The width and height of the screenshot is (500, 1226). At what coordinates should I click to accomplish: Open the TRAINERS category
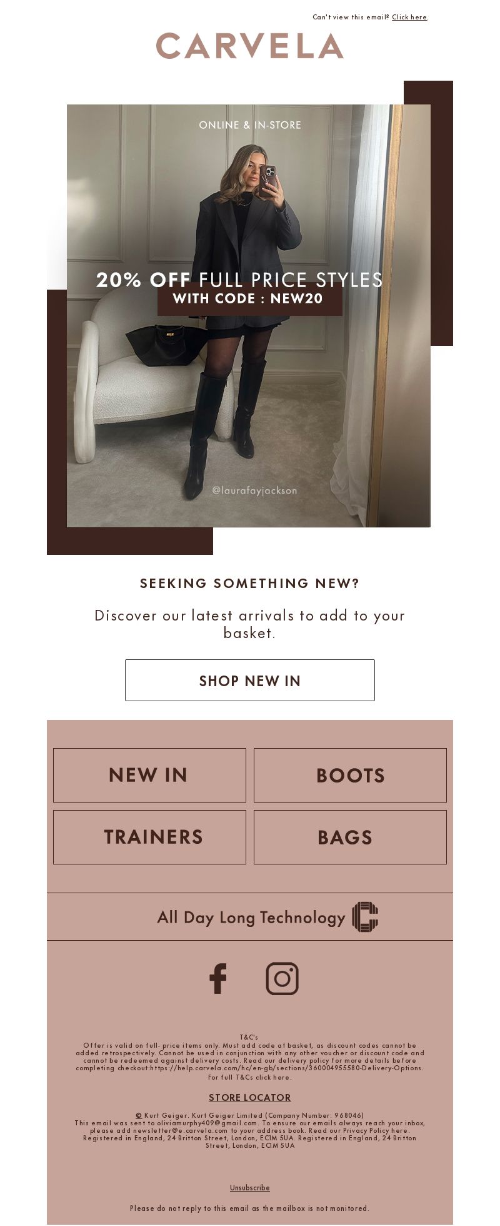point(149,837)
